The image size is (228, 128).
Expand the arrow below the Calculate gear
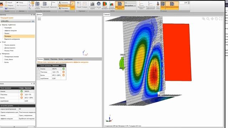tap(99, 9)
